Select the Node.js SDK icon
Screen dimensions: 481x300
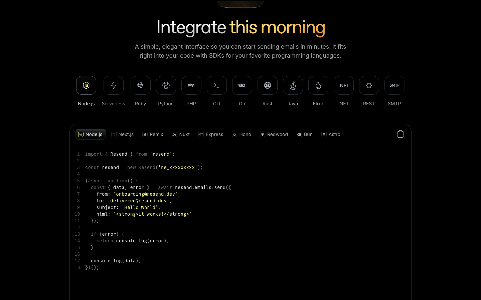click(x=86, y=85)
